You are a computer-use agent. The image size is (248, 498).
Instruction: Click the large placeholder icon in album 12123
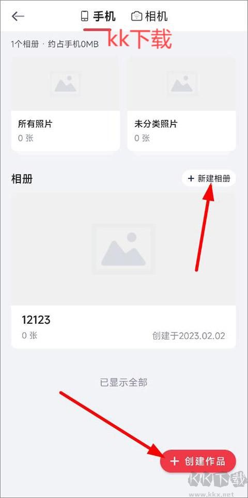123,250
